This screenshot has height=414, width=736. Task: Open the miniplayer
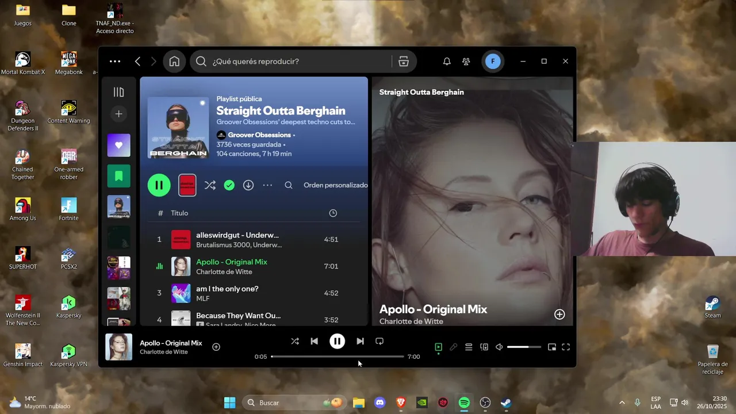552,347
